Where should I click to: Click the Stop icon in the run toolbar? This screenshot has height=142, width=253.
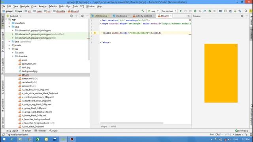point(214,11)
